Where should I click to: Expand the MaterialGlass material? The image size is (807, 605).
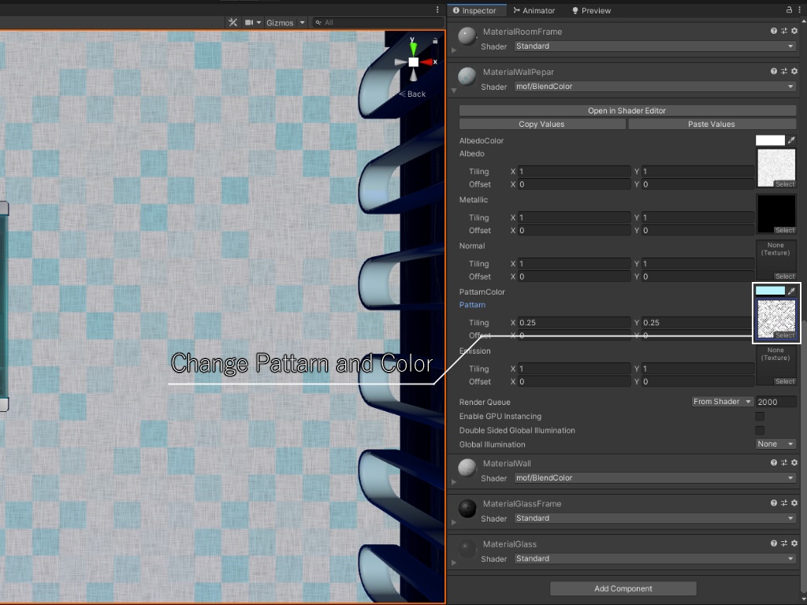pos(454,562)
